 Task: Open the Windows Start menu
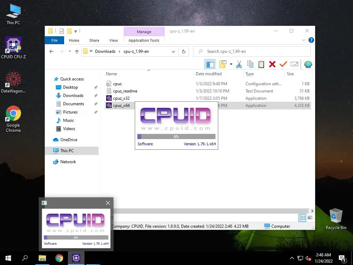(8, 258)
